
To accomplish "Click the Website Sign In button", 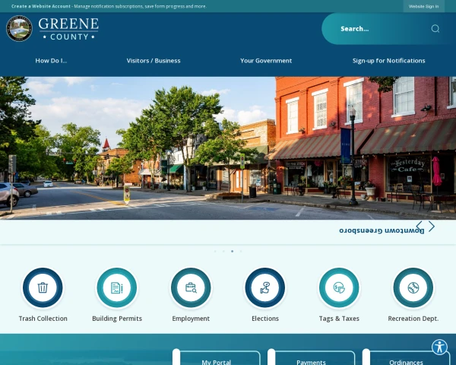I will [x=424, y=6].
